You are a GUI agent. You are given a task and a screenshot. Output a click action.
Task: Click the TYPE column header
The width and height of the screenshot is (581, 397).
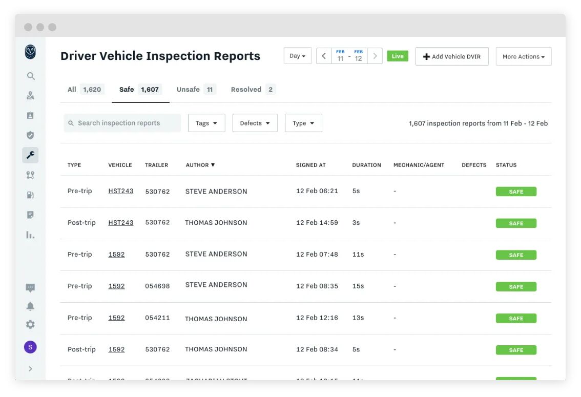point(74,165)
